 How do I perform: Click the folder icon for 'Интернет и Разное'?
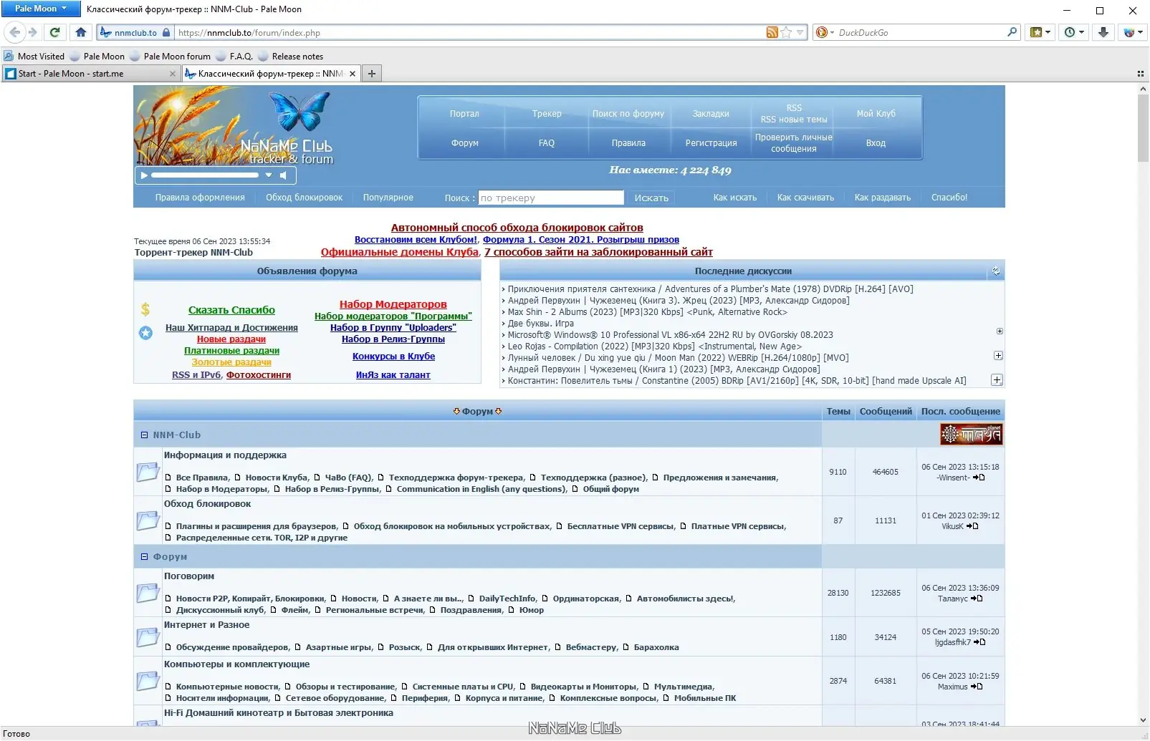pyautogui.click(x=148, y=637)
